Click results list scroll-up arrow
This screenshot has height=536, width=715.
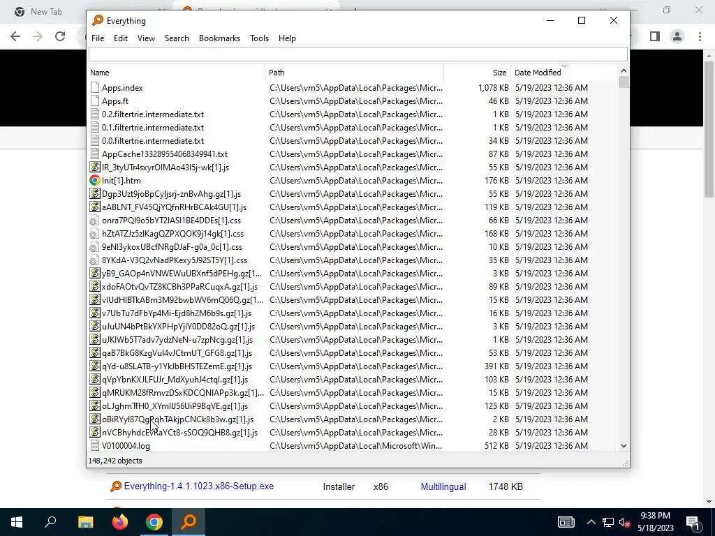(624, 70)
